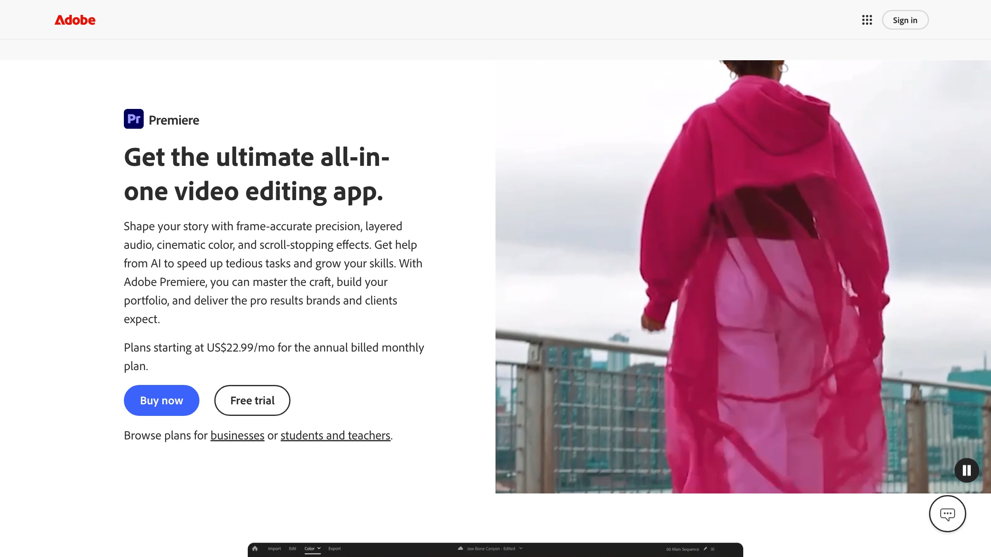This screenshot has height=557, width=991.
Task: Click the pencil edit icon near Main Sequence
Action: [705, 549]
